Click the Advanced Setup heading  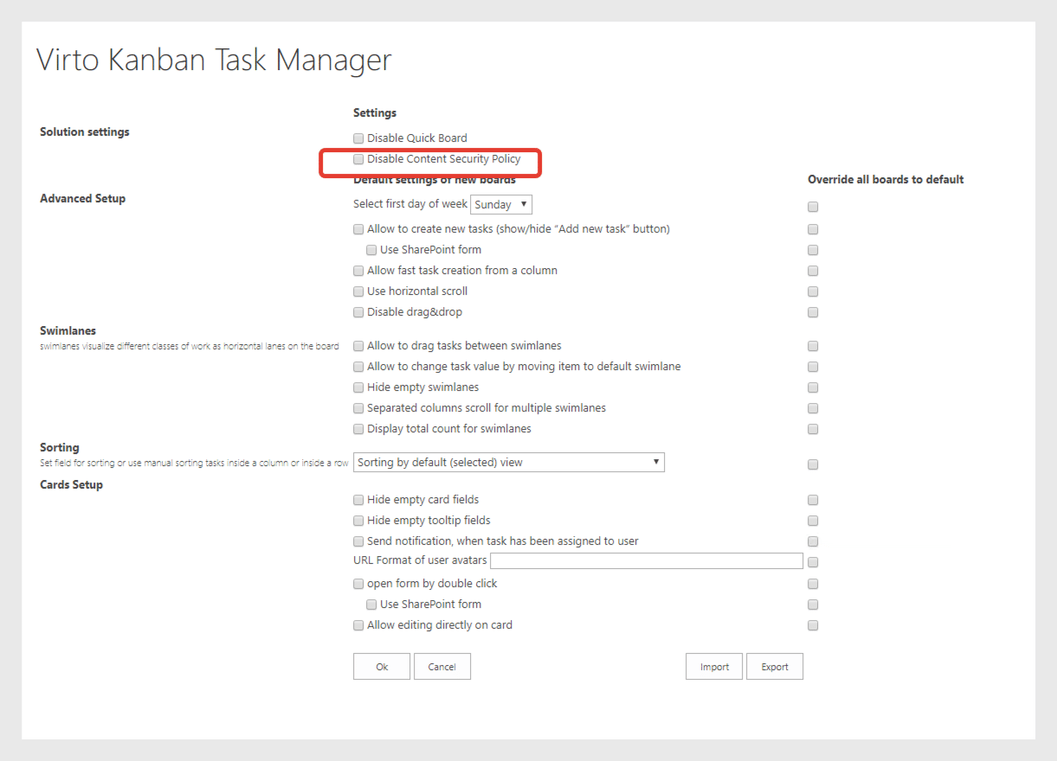(82, 199)
